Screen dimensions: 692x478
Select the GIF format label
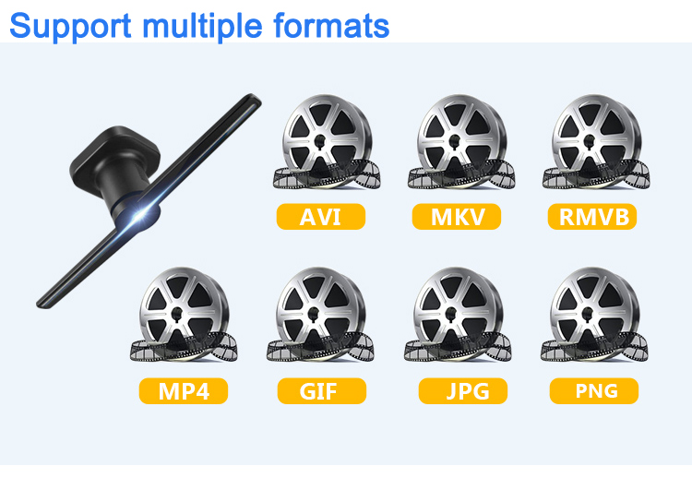click(x=322, y=390)
